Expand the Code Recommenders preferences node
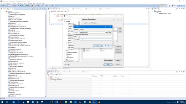This screenshot has height=104, width=186. point(65,53)
